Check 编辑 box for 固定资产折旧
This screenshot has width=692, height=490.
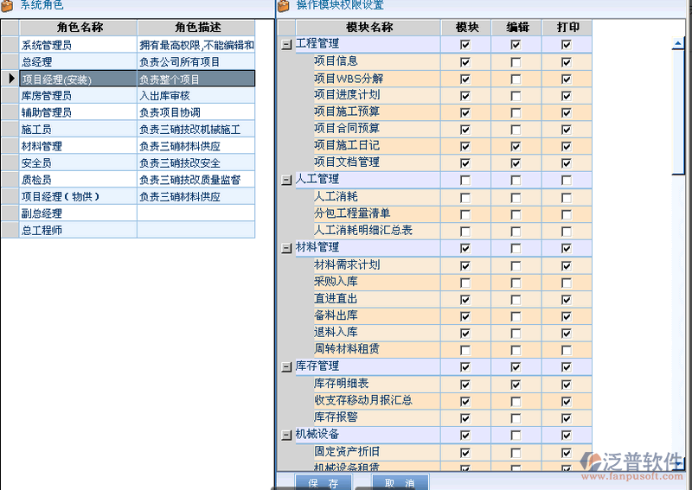click(x=516, y=453)
